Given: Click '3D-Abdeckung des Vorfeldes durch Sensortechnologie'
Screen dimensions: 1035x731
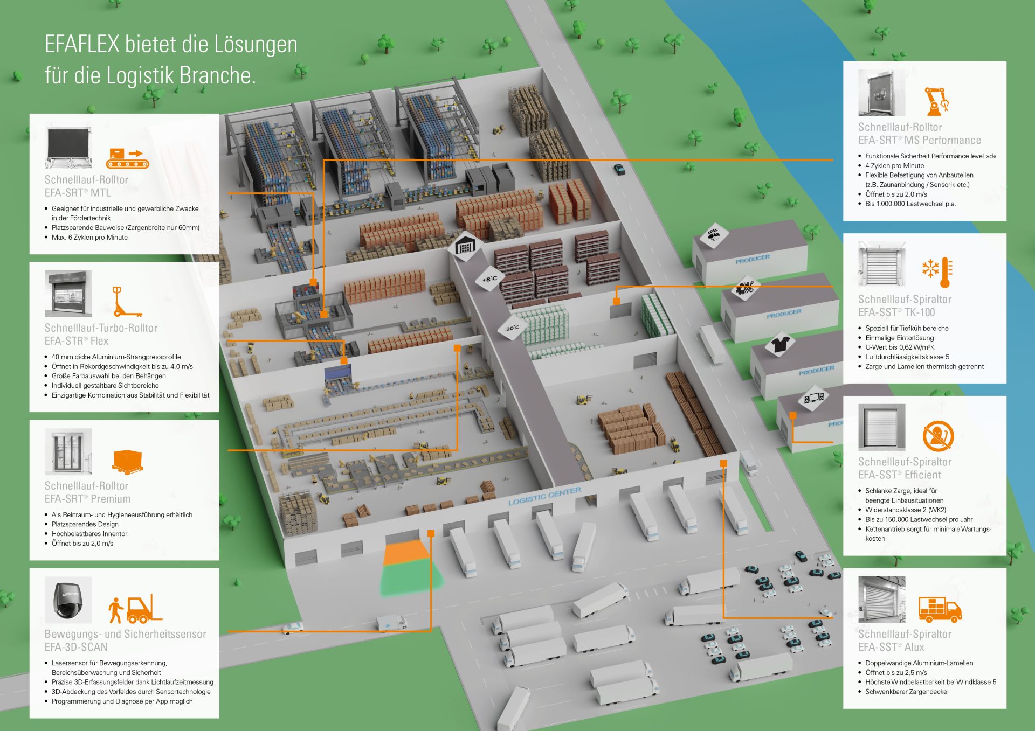Looking at the screenshot, I should click(132, 692).
